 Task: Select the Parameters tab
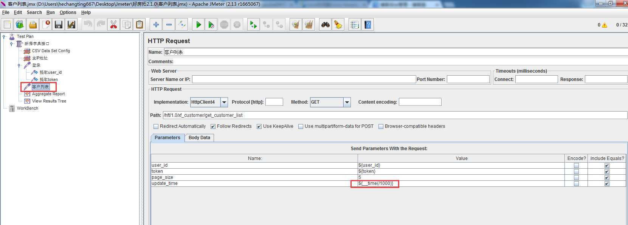[x=167, y=138]
